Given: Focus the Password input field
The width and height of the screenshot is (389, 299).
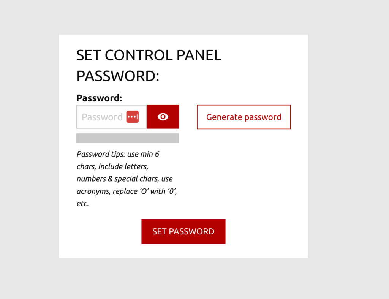Looking at the screenshot, I should pyautogui.click(x=112, y=117).
